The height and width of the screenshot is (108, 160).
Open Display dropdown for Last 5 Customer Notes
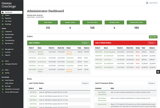pyautogui.click(x=152, y=83)
